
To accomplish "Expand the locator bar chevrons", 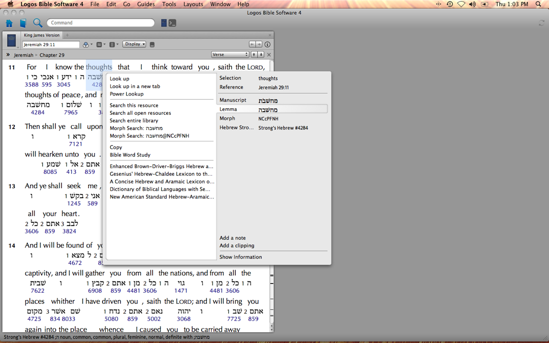I will 8,54.
